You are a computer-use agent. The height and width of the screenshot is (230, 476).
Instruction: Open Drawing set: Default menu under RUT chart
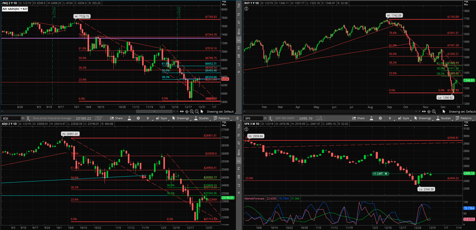click(x=462, y=112)
